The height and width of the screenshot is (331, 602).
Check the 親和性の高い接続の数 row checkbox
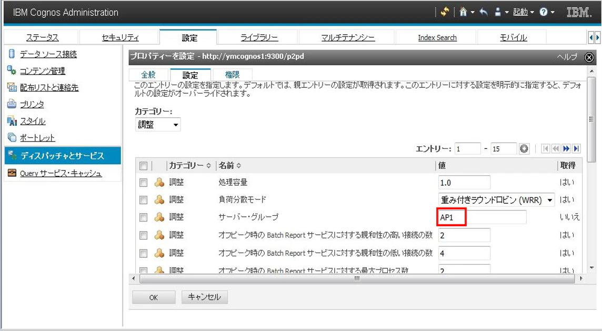click(143, 235)
